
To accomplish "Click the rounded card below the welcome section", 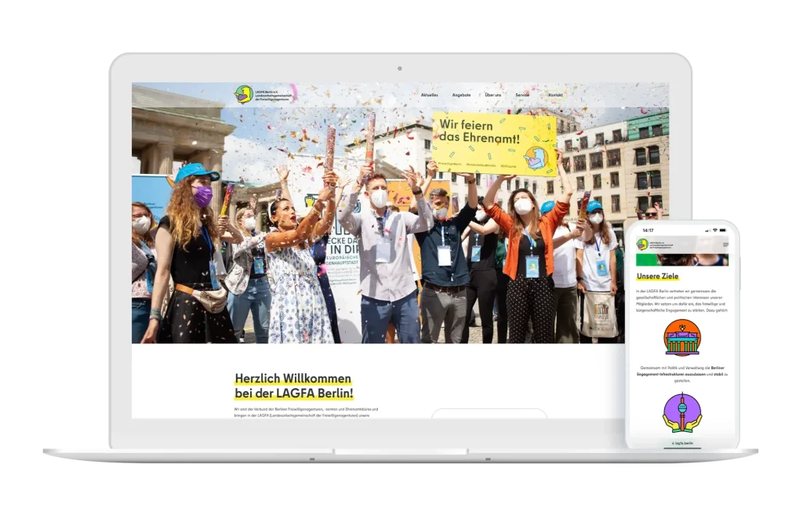I will pyautogui.click(x=489, y=414).
